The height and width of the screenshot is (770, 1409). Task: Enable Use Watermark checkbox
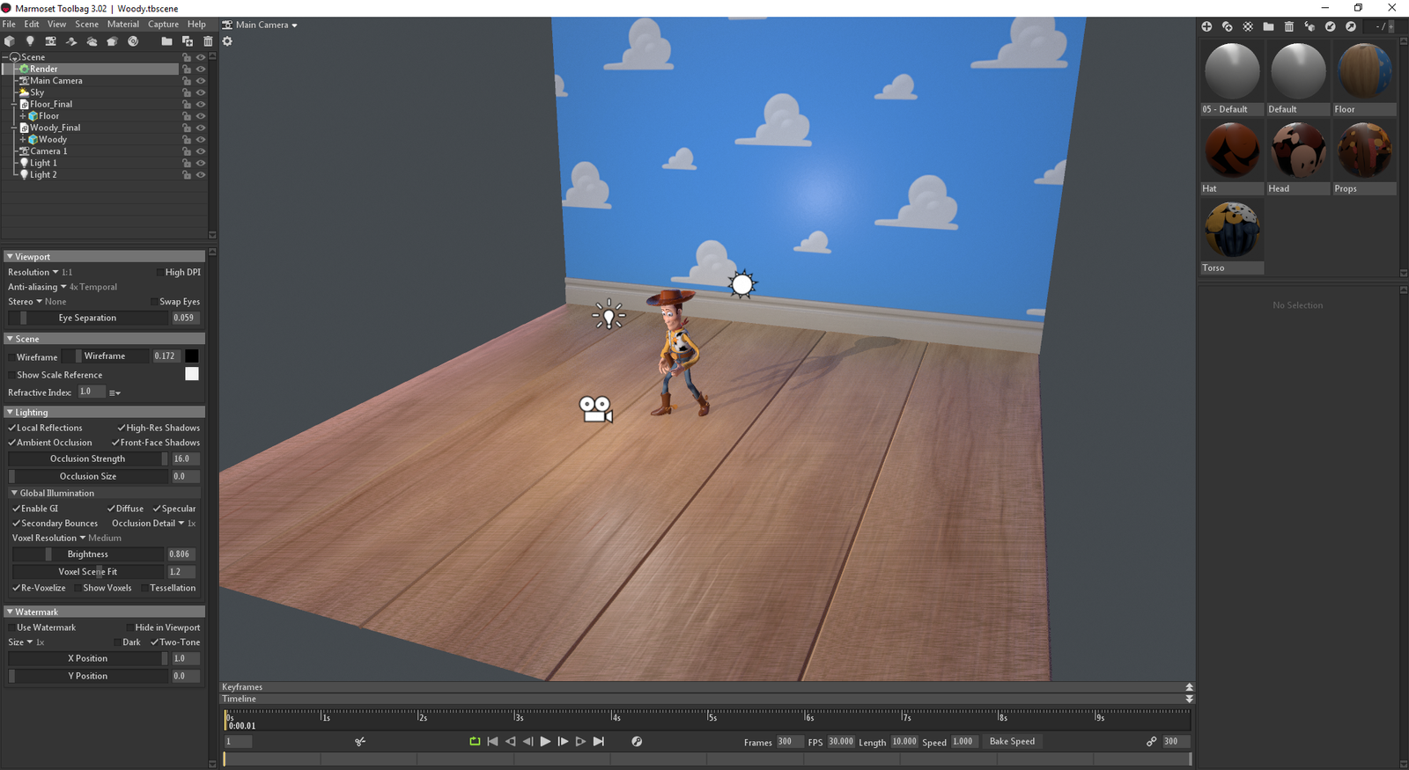coord(11,627)
